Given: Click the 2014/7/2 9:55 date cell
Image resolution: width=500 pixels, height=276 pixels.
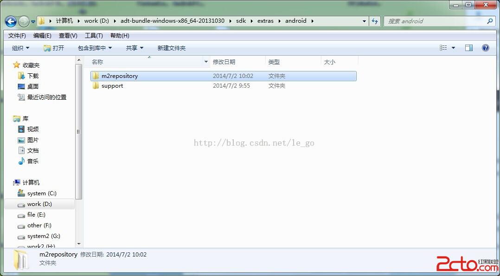Looking at the screenshot, I should [231, 86].
